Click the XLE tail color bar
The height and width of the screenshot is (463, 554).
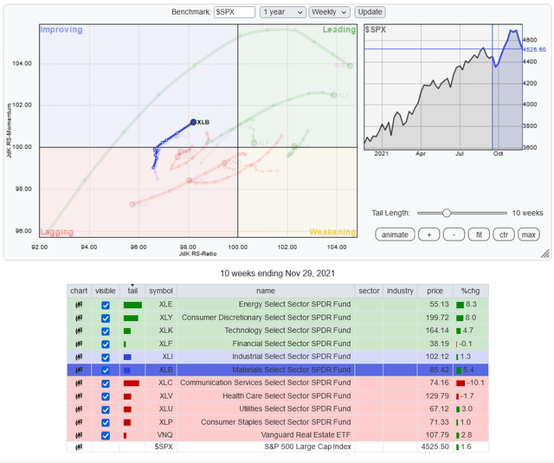pyautogui.click(x=132, y=305)
